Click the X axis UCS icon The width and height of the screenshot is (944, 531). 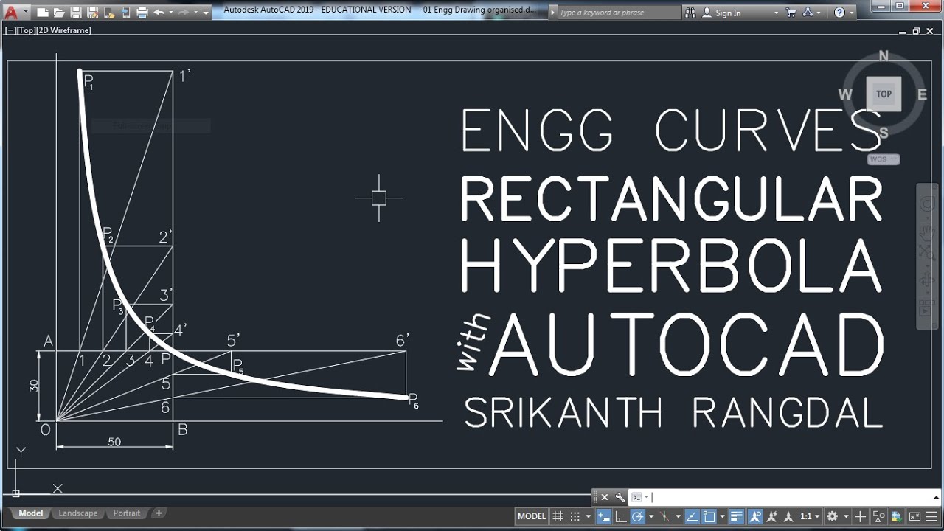(57, 488)
